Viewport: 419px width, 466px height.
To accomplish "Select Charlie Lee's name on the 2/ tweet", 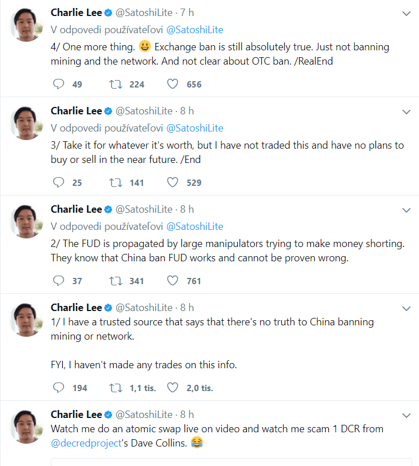I will [x=76, y=209].
